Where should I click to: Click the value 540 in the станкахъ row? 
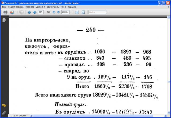(x=100, y=58)
